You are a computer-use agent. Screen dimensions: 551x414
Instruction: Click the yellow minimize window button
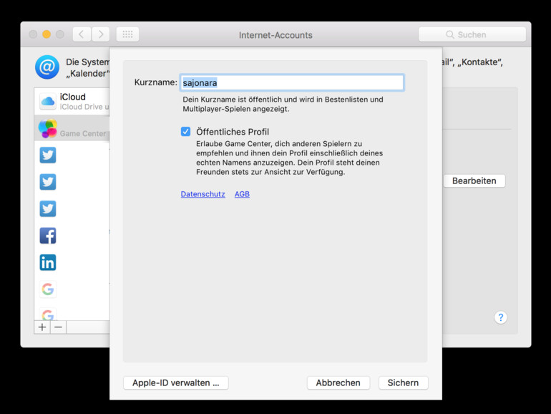47,34
